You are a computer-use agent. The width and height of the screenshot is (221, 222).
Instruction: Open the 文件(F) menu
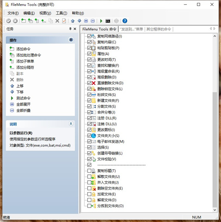click(x=13, y=13)
